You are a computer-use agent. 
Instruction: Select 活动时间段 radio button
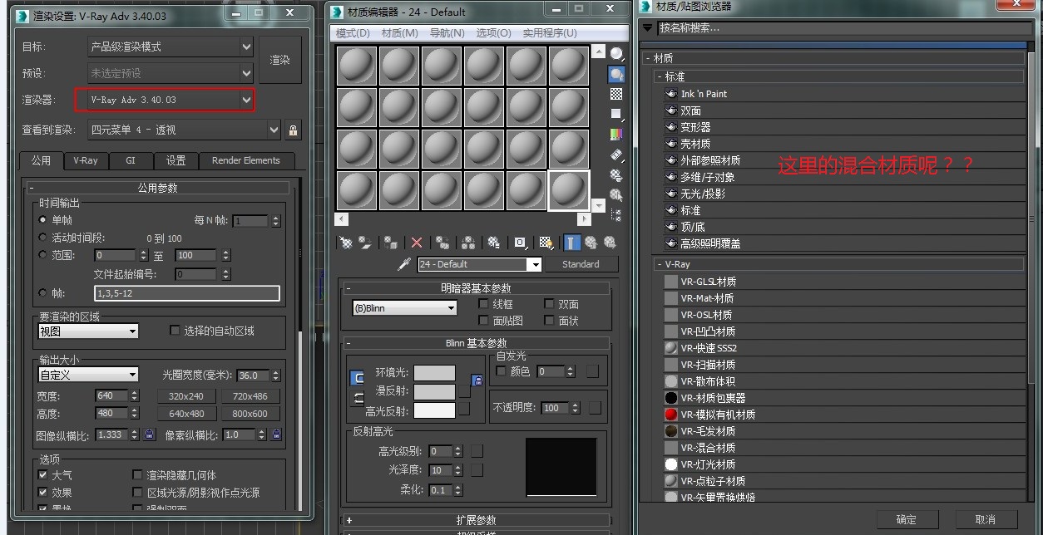coord(43,238)
